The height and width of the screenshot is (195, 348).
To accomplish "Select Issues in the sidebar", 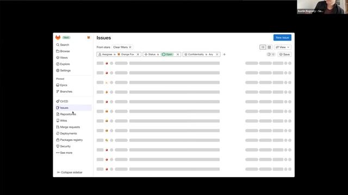I will coord(73,108).
